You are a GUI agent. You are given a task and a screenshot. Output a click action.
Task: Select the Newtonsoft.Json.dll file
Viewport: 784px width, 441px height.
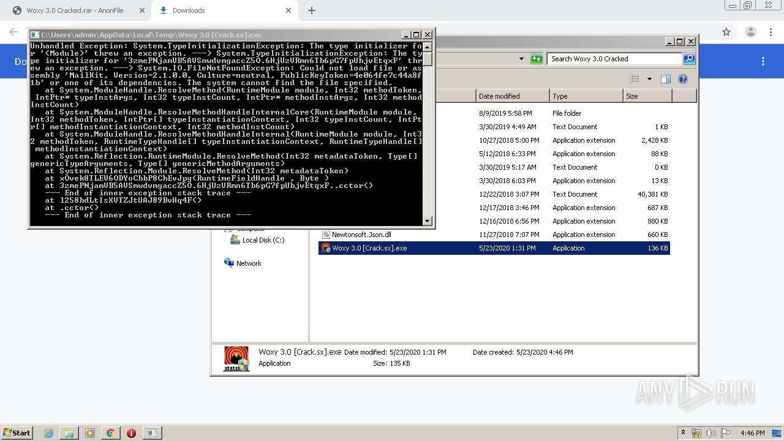[x=494, y=235]
